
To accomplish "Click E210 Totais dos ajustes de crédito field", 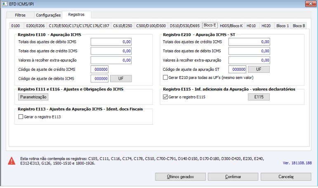I will click(249, 42).
